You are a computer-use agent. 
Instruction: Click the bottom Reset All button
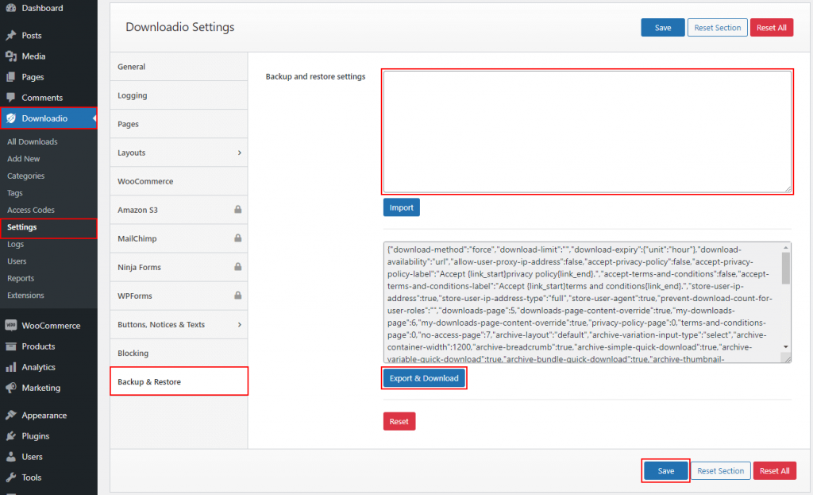775,470
